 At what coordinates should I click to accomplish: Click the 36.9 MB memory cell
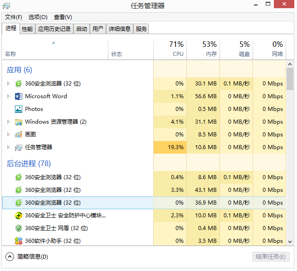[203, 203]
